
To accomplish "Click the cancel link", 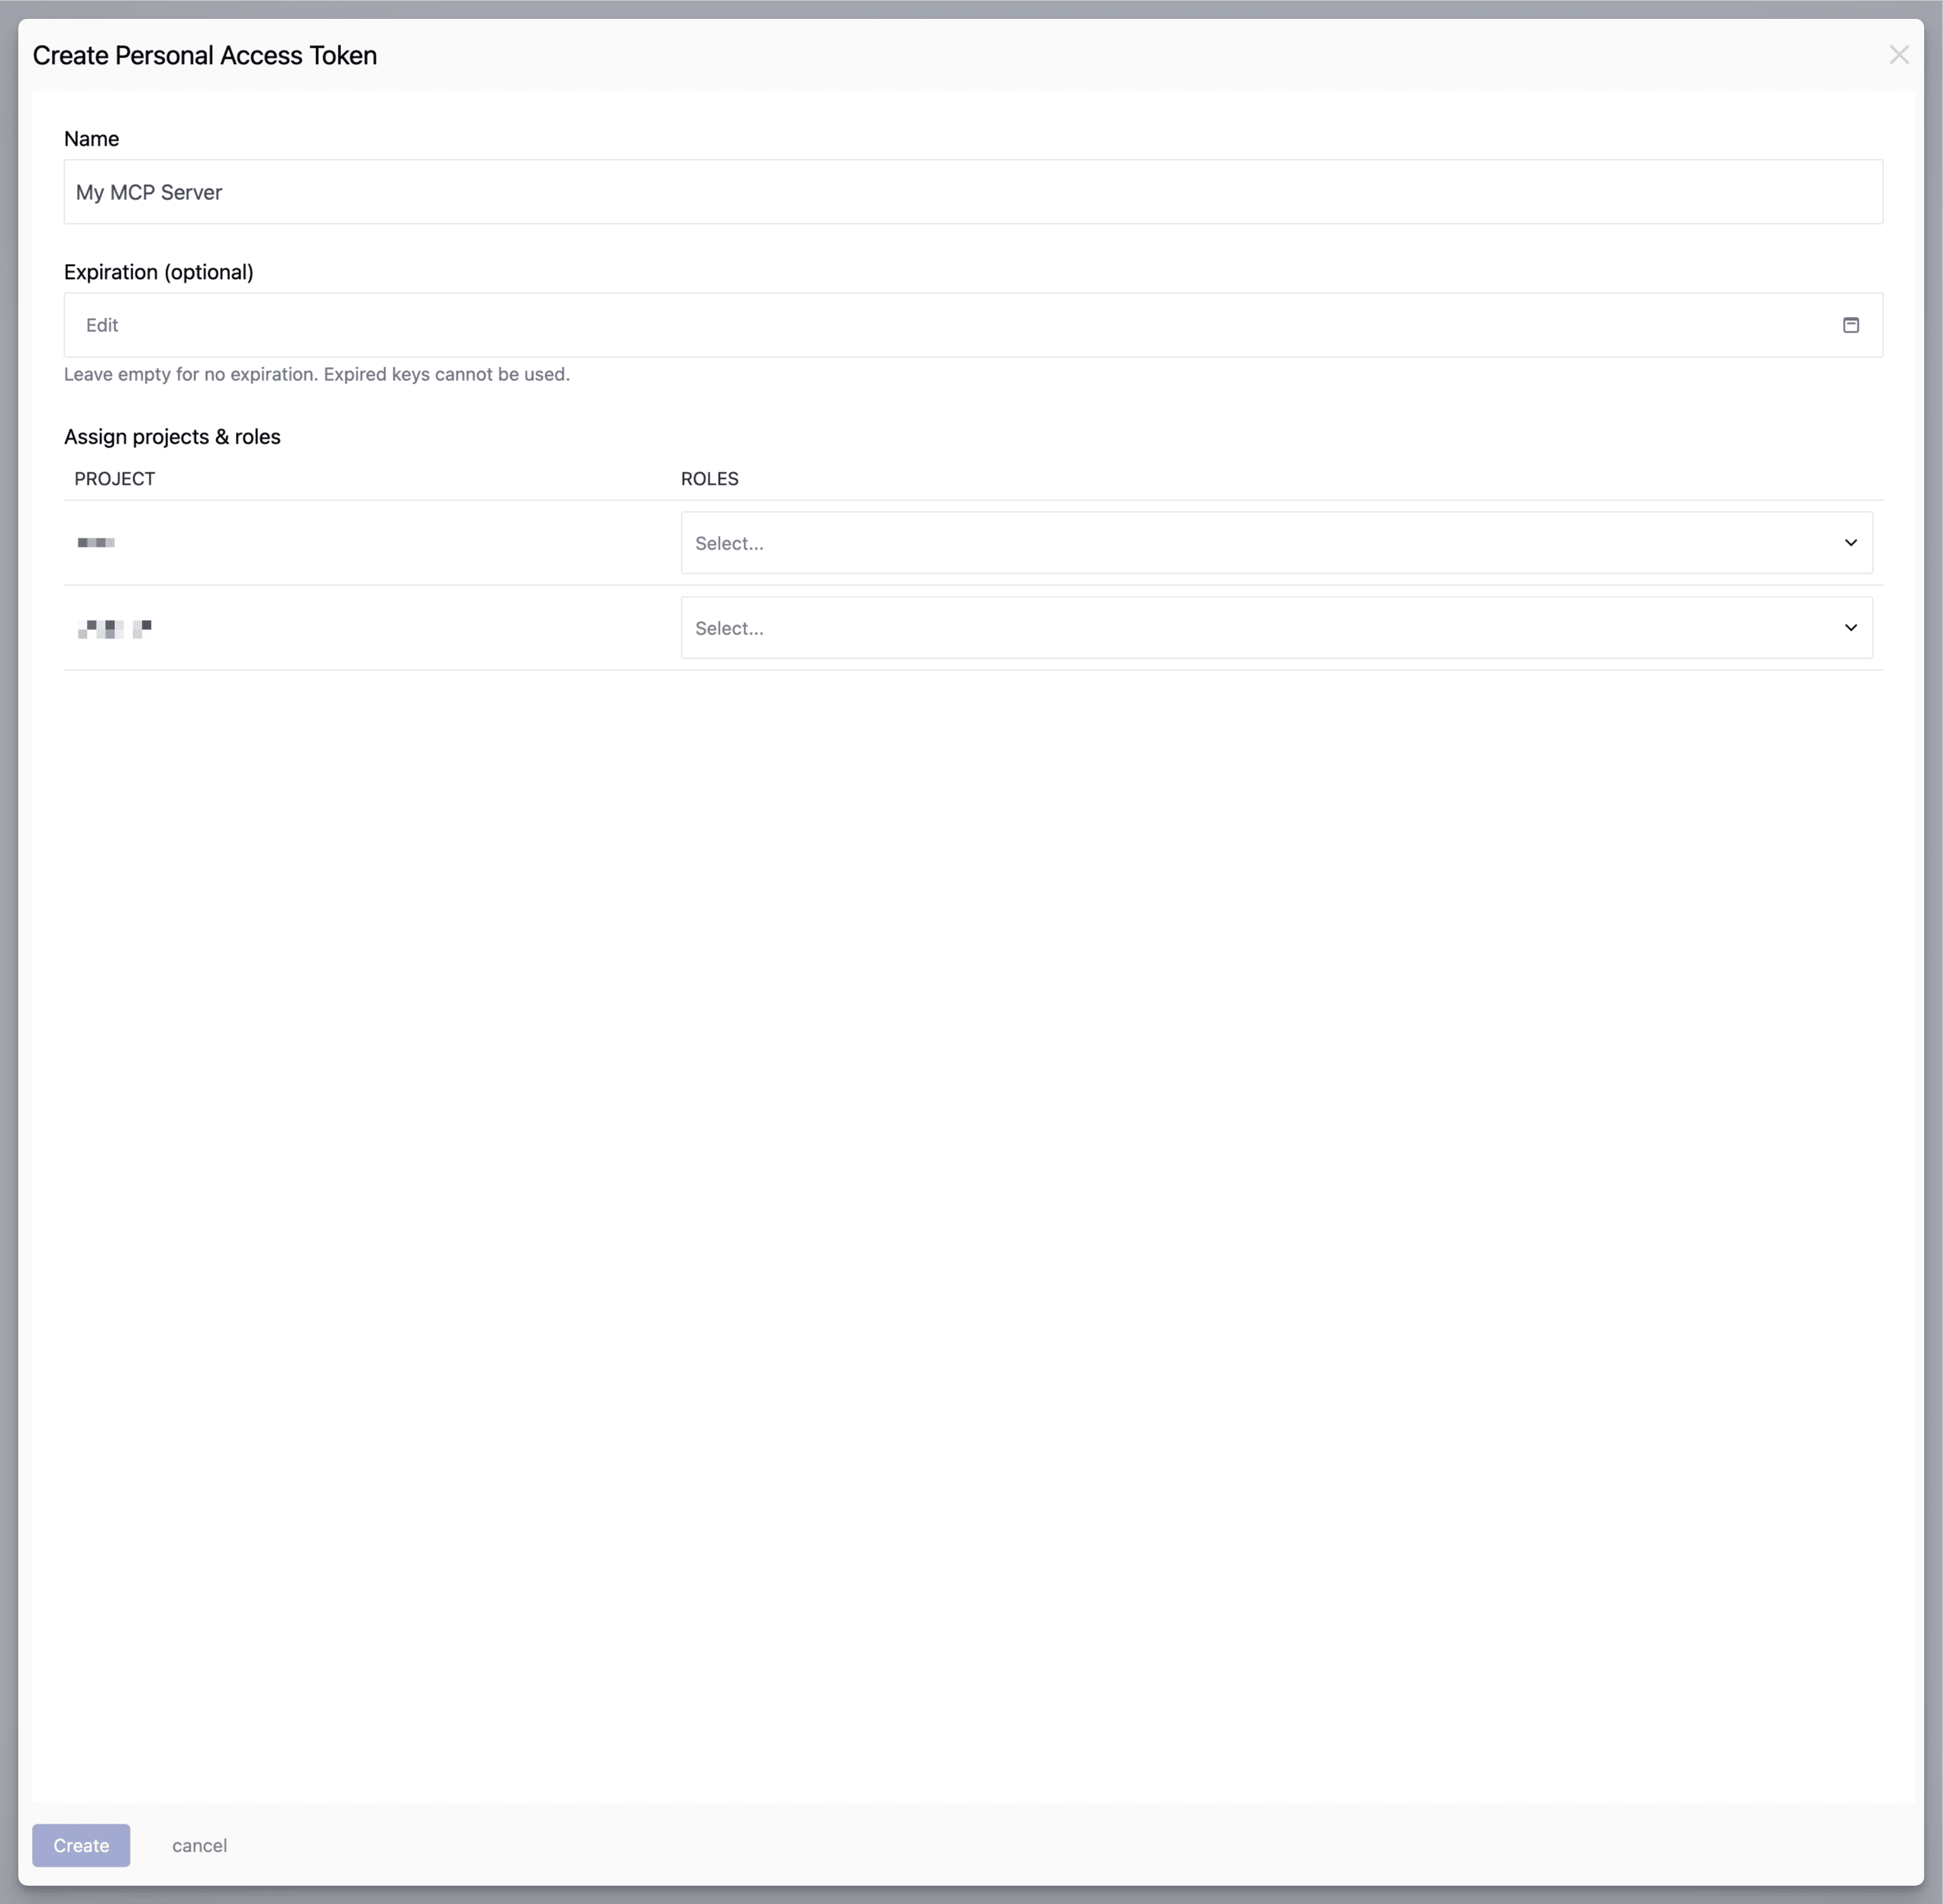I will (199, 1845).
